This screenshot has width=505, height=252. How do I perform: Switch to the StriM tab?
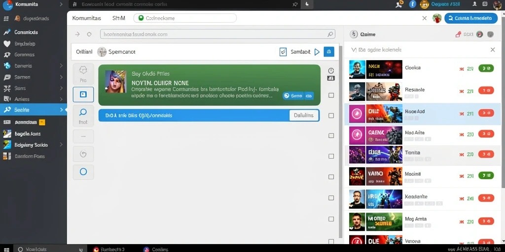click(x=118, y=18)
